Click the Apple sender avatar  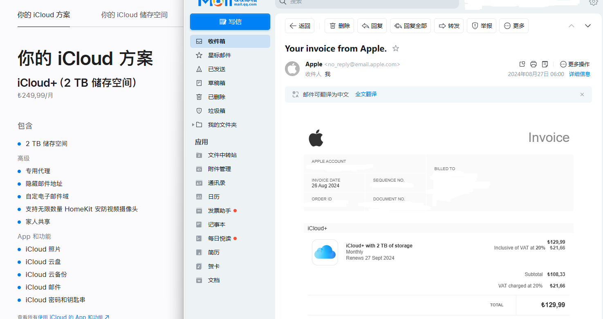tap(292, 69)
